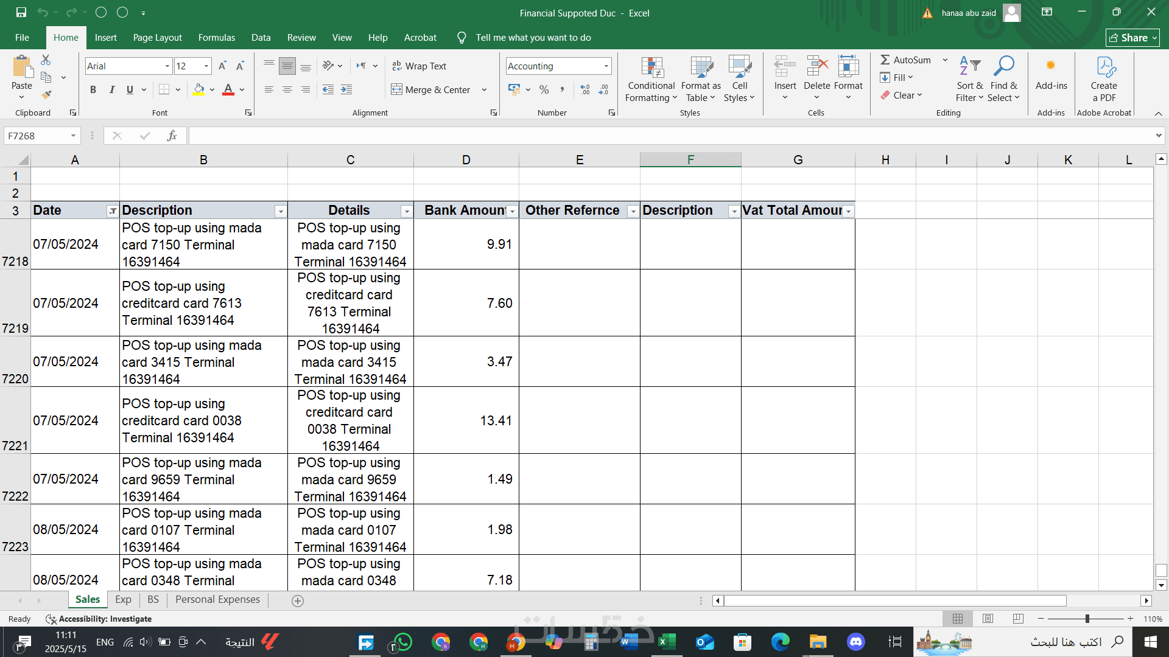Apply the yellow fill color swatch
The image size is (1169, 657).
198,89
